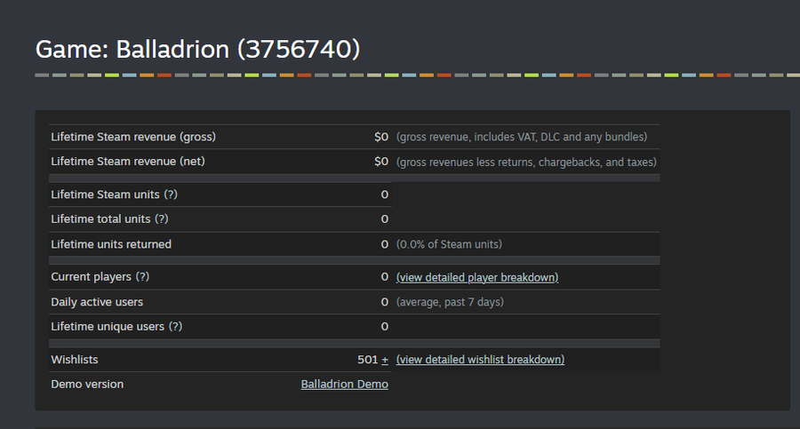The image size is (800, 429).
Task: Click the $0 gross revenue value
Action: tap(381, 137)
